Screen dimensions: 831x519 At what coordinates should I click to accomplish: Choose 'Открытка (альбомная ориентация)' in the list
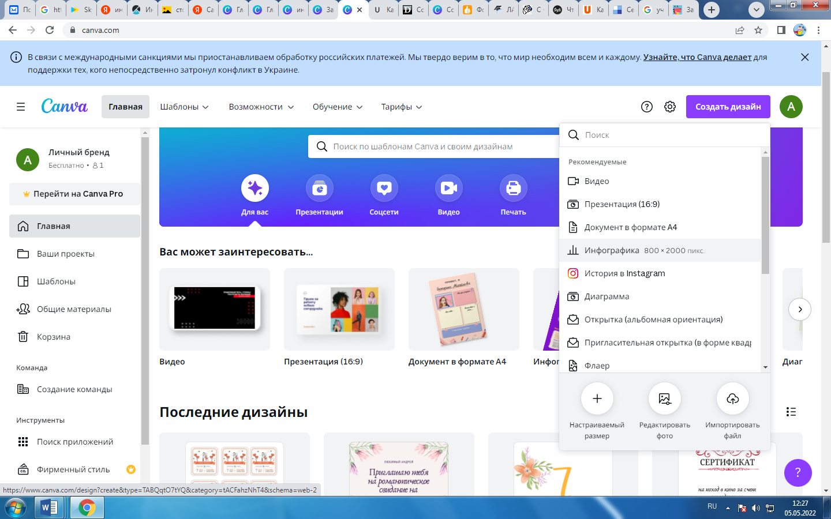pyautogui.click(x=660, y=319)
